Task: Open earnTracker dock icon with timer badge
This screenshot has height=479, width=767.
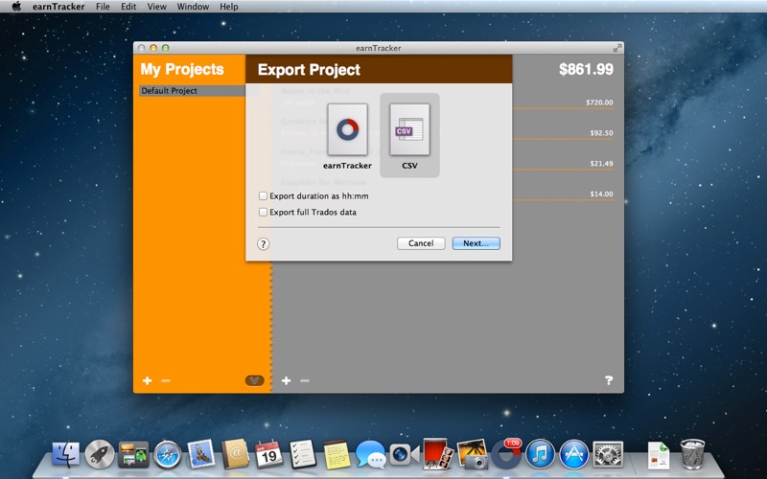Action: [x=506, y=453]
